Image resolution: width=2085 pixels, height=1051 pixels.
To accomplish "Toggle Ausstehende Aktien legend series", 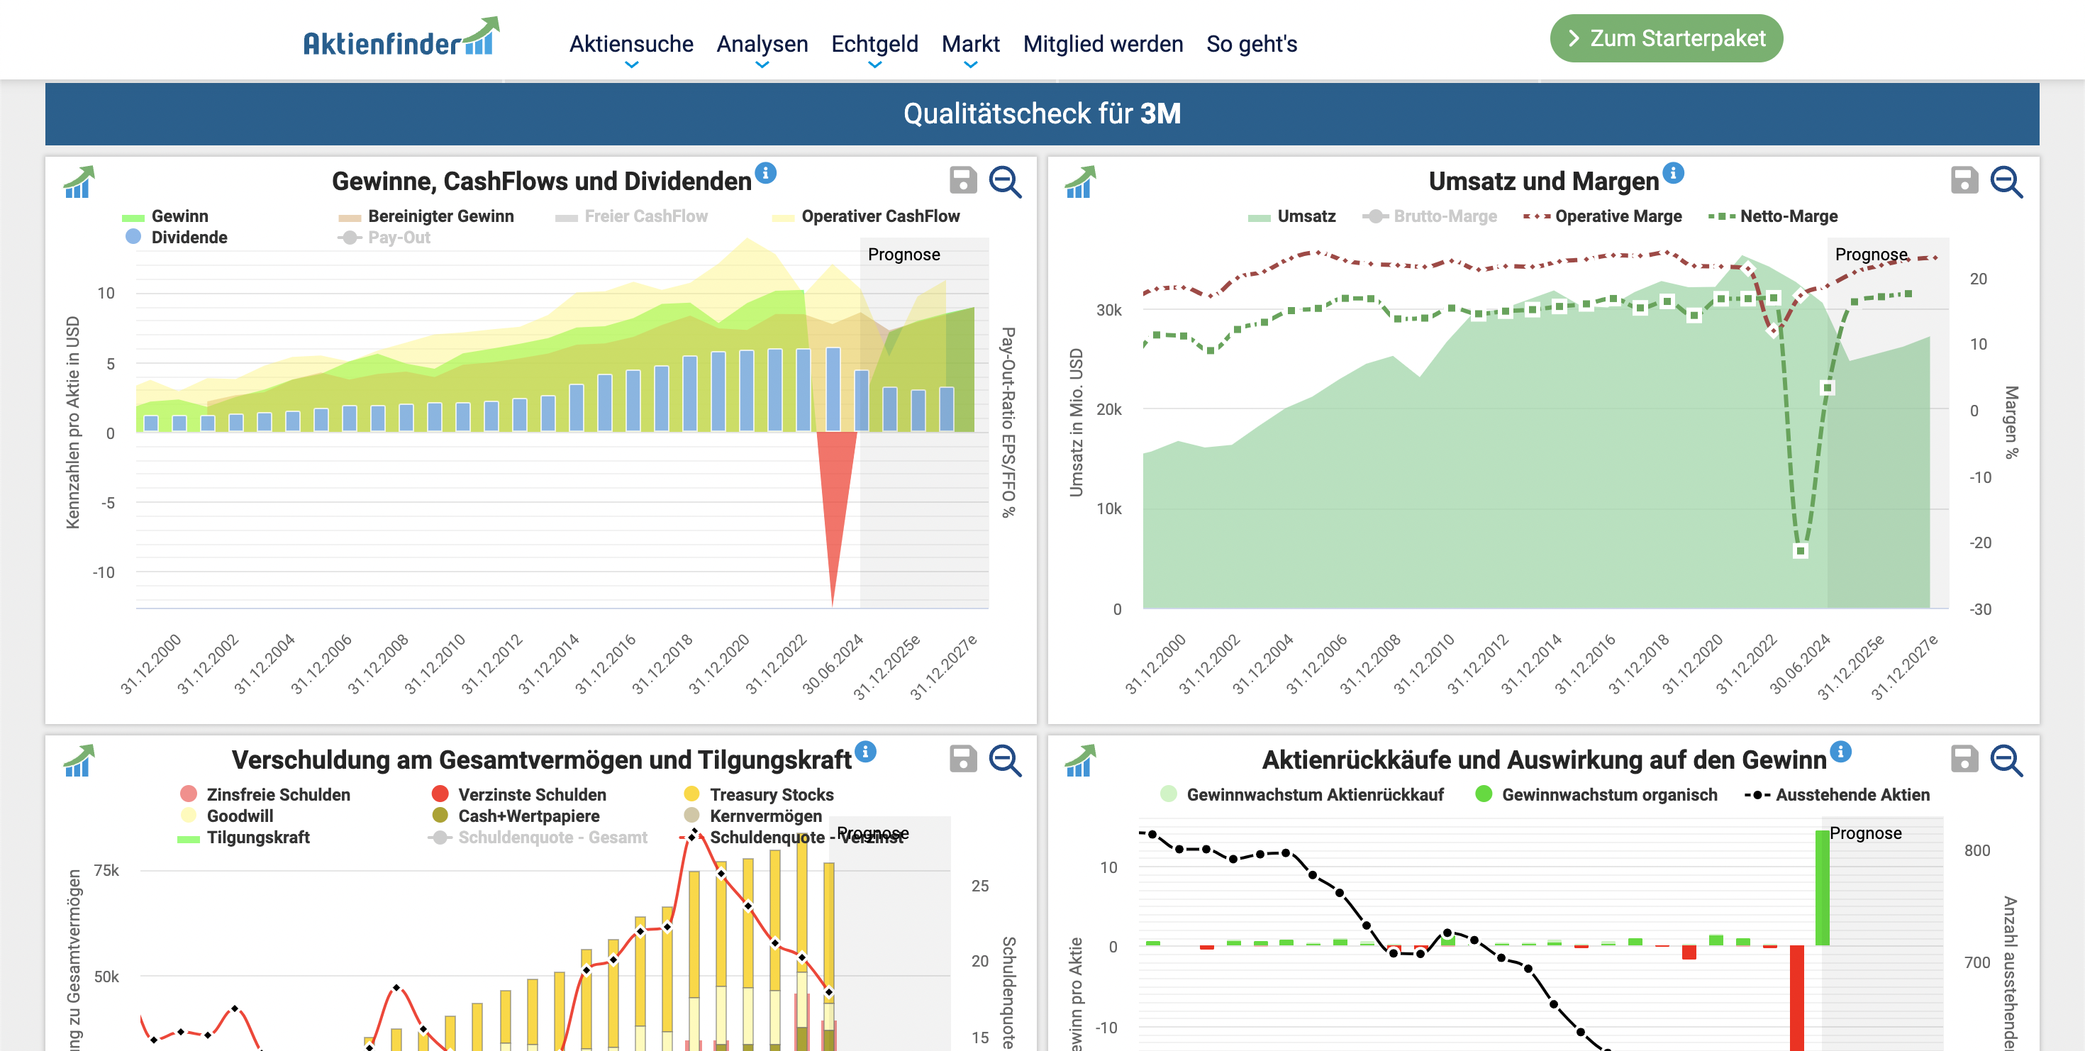I will click(1837, 794).
